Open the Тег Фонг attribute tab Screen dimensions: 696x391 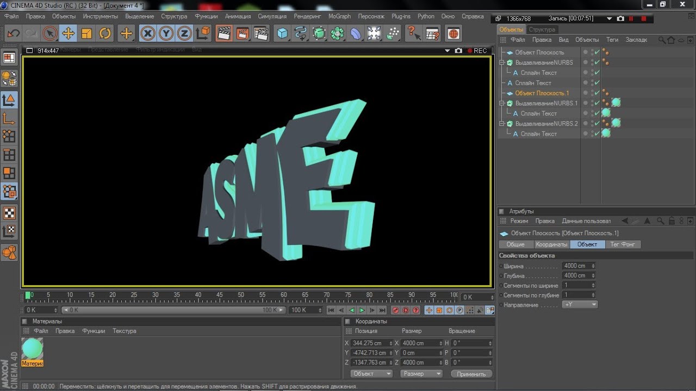click(623, 244)
